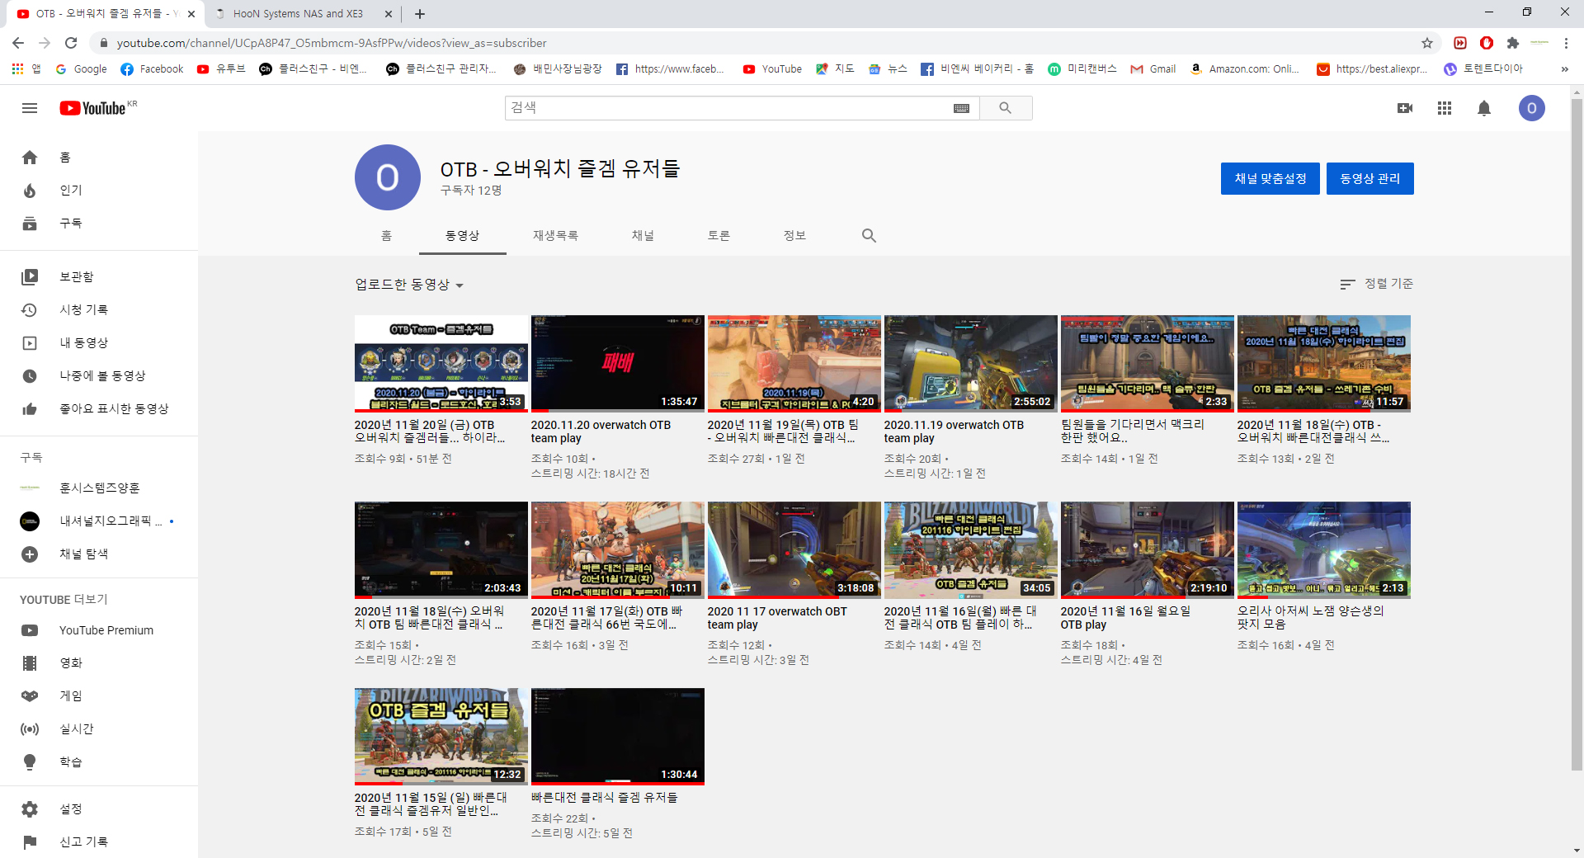Image resolution: width=1584 pixels, height=858 pixels.
Task: Switch to 재생목록 tab
Action: pos(555,236)
